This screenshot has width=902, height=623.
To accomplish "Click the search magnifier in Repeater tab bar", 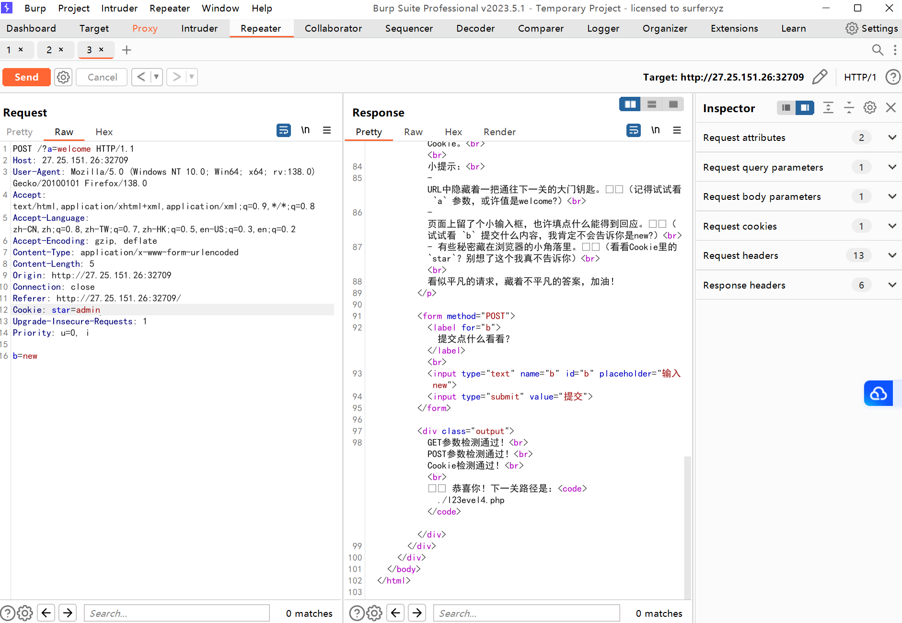I will pyautogui.click(x=877, y=50).
